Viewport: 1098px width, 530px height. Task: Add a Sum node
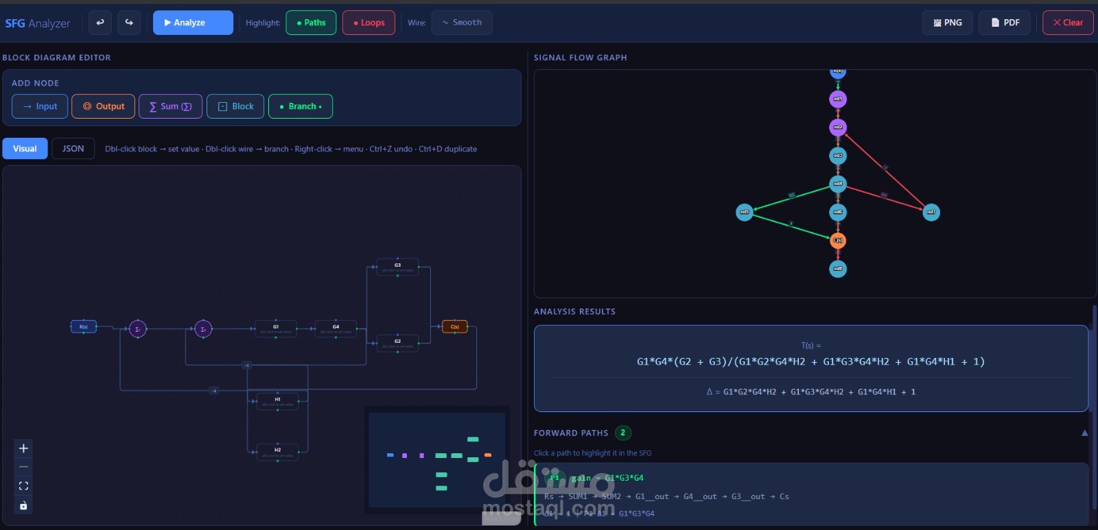170,106
